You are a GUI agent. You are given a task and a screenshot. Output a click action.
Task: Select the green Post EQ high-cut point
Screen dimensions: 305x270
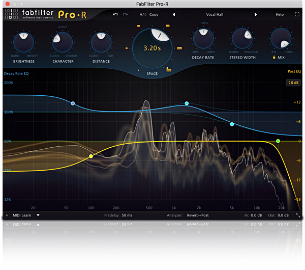[x=278, y=141]
